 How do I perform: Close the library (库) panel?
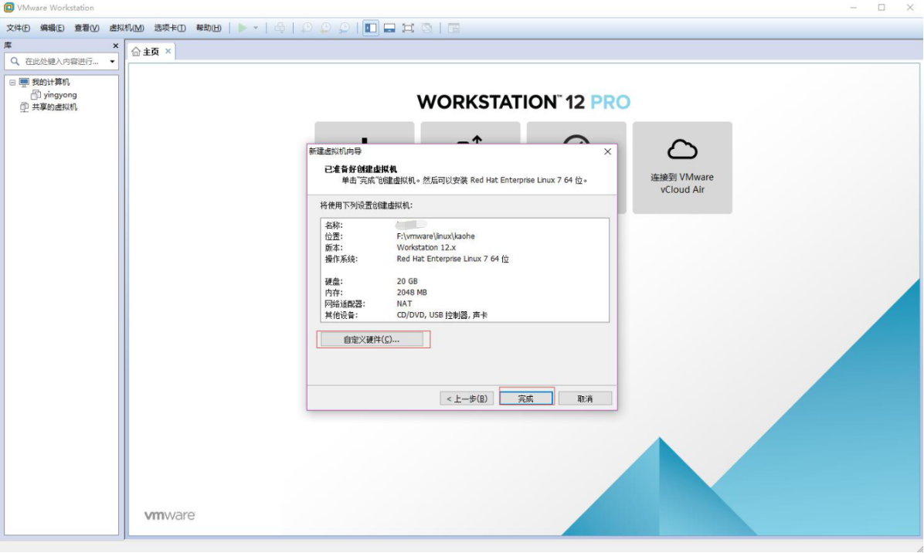(116, 46)
